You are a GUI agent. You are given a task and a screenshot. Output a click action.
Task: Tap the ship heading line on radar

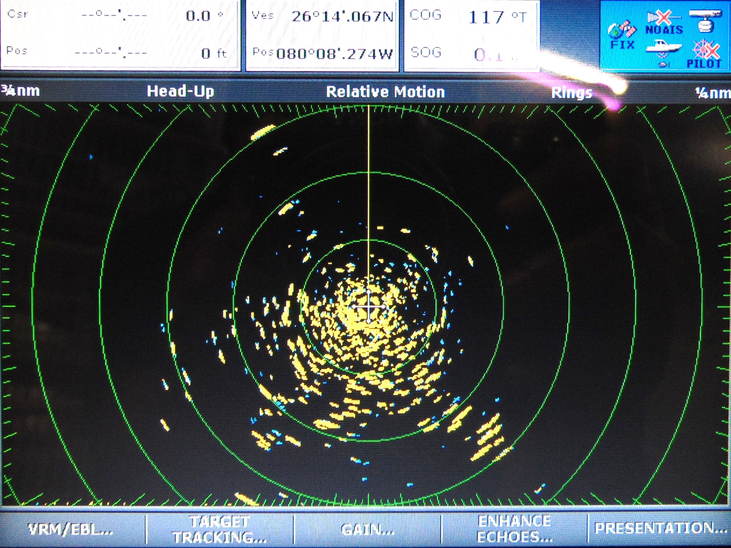369,197
